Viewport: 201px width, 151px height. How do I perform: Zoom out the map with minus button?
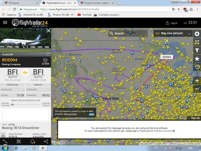click(x=197, y=89)
